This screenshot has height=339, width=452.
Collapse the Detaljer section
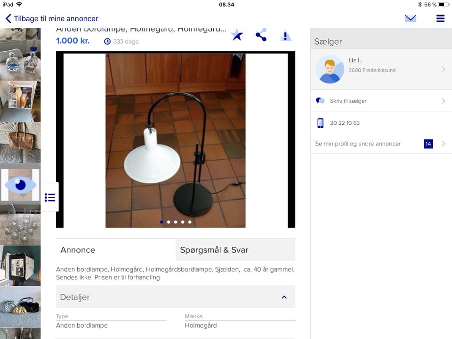click(176, 297)
